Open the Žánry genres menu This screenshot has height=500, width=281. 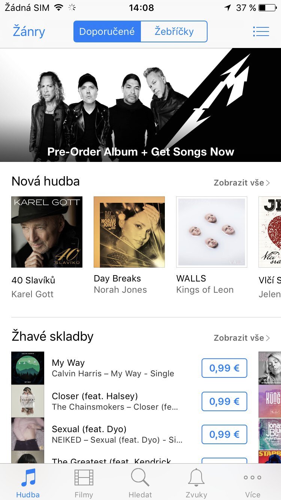[29, 31]
